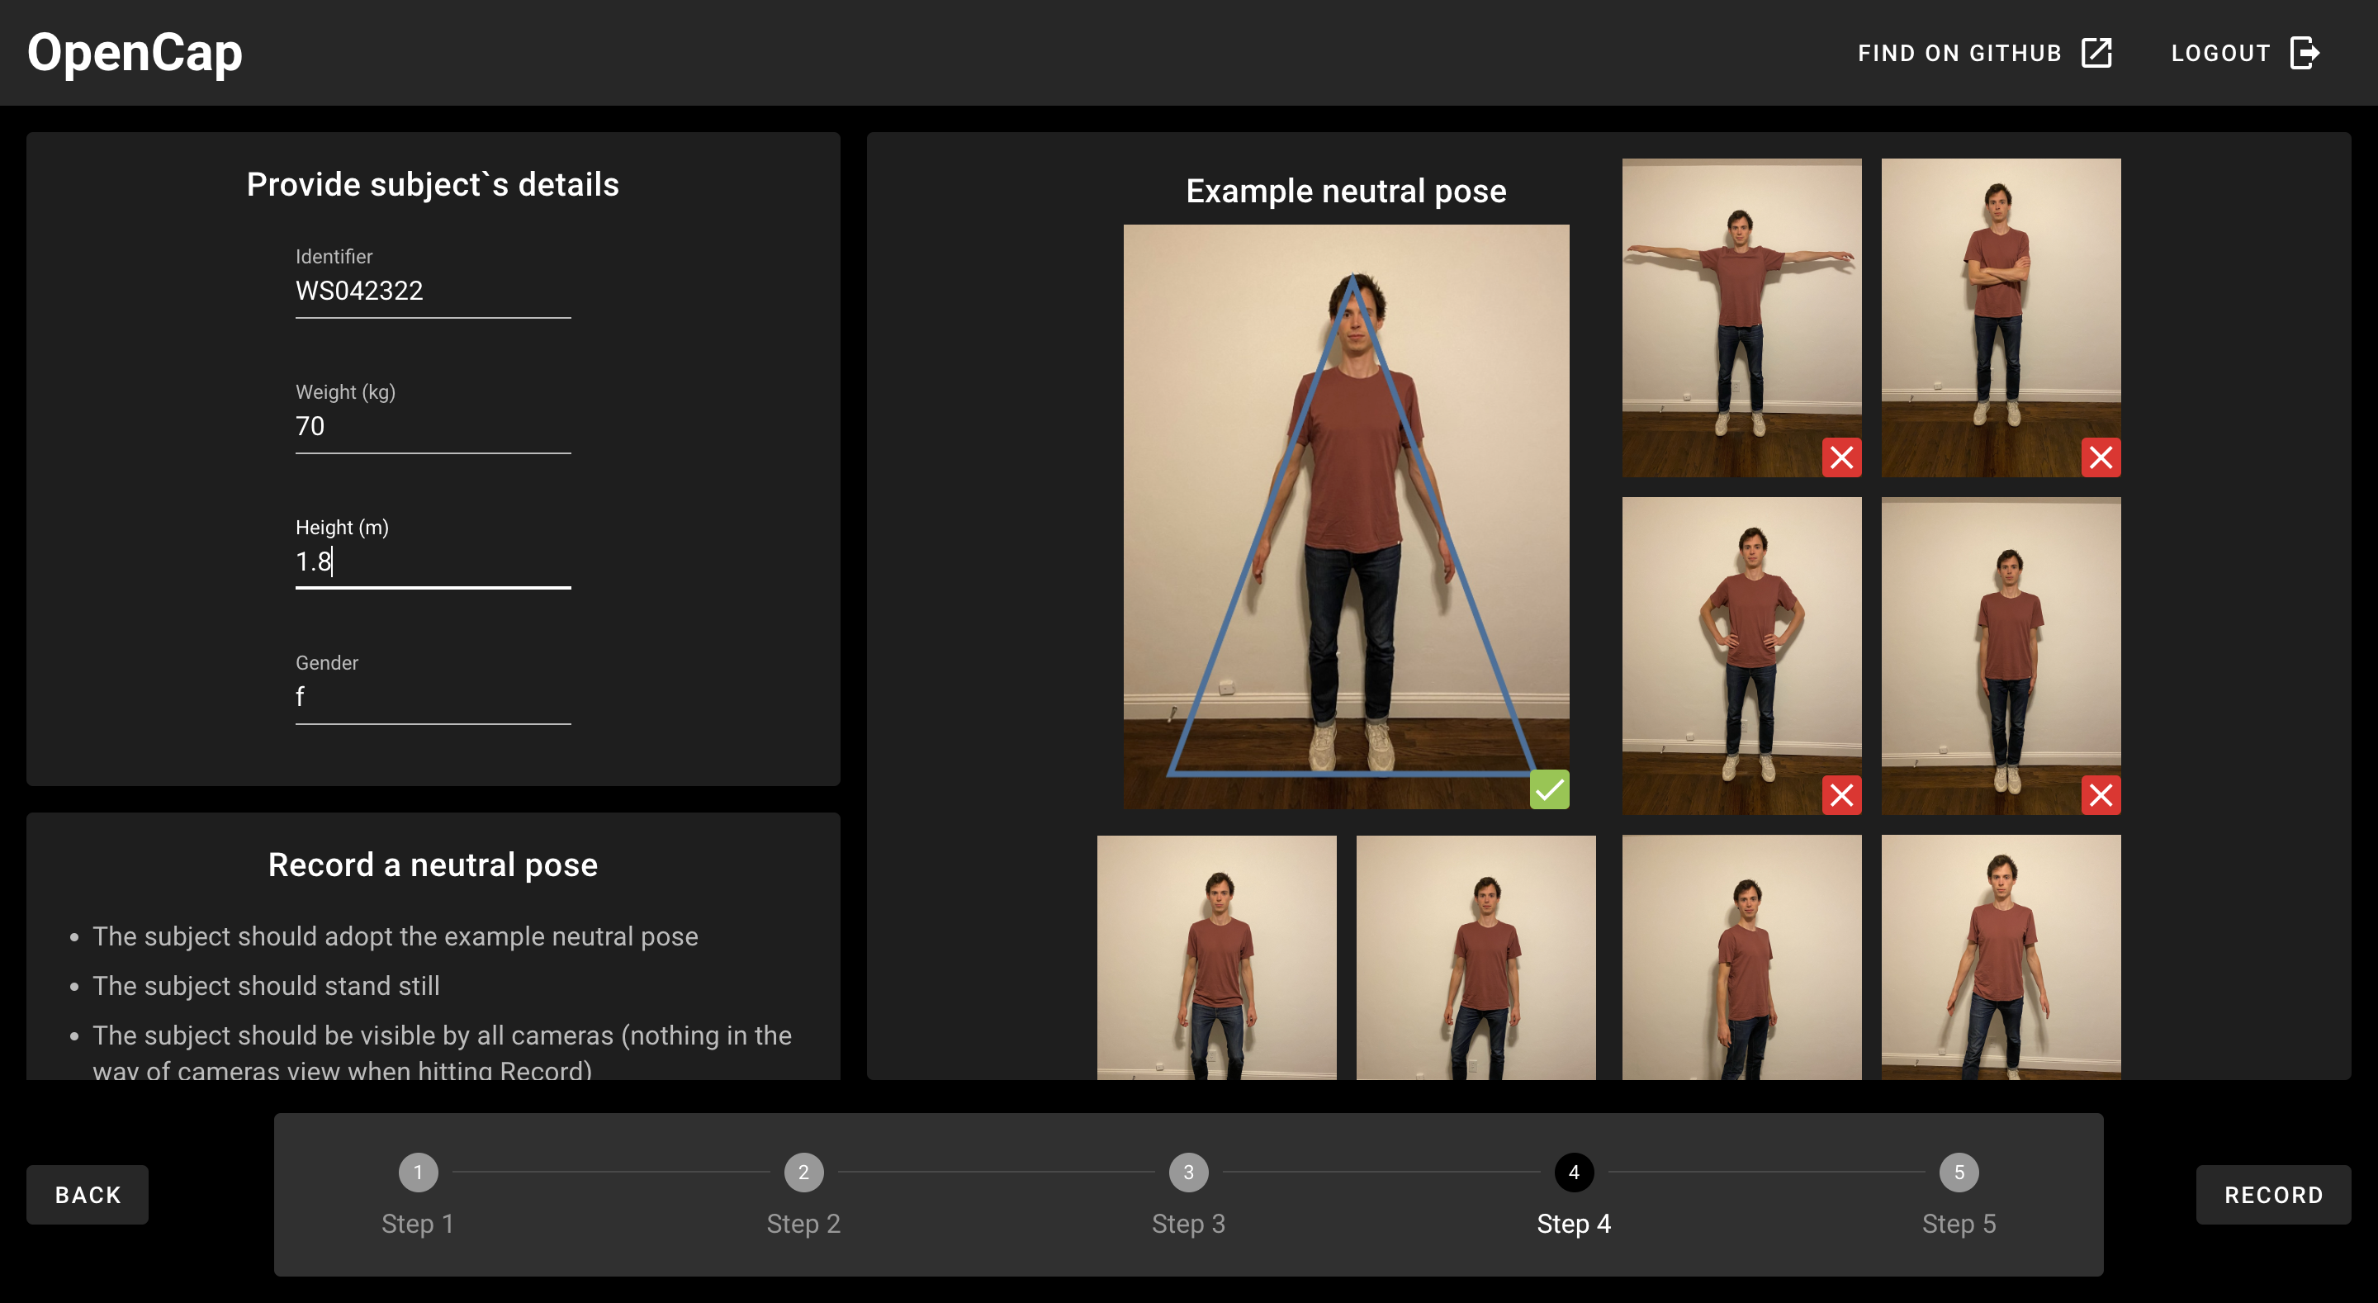2378x1303 pixels.
Task: Click the active Step 4 circle
Action: (x=1574, y=1172)
